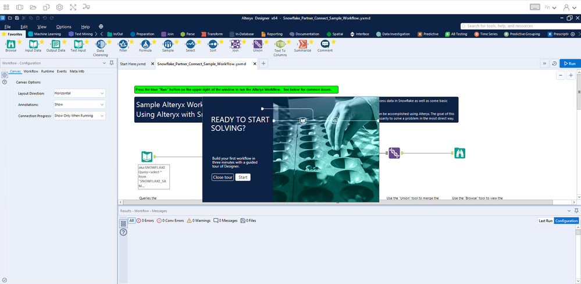Click the Input Data node on canvas
The height and width of the screenshot is (284, 581).
(147, 157)
